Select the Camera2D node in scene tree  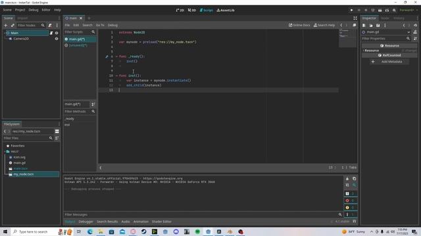pos(21,39)
